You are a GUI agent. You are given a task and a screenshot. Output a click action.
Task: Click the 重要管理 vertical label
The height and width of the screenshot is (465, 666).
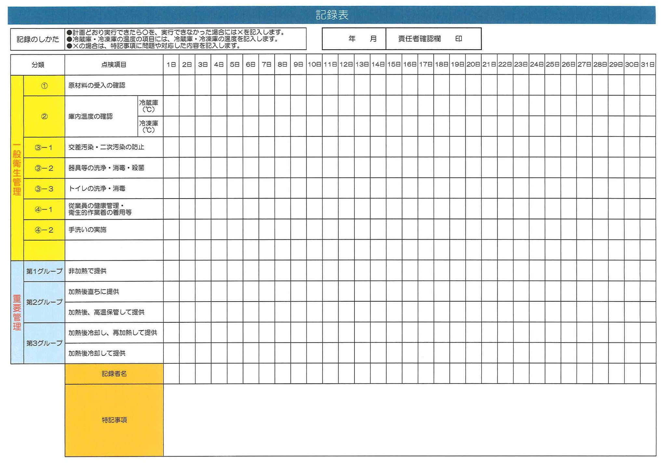pyautogui.click(x=17, y=312)
